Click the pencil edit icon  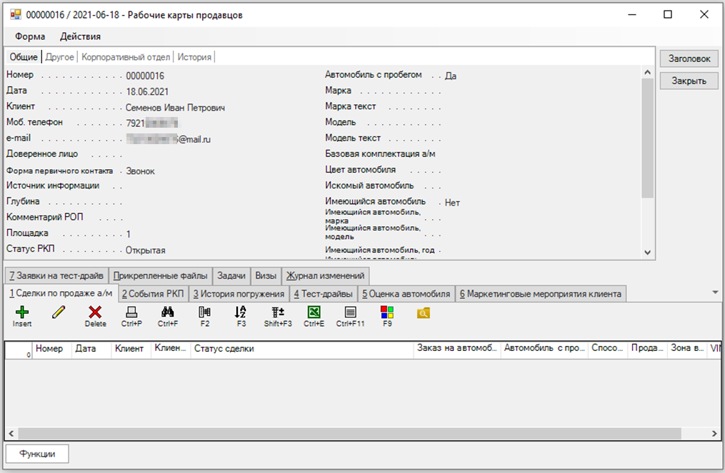click(x=59, y=312)
